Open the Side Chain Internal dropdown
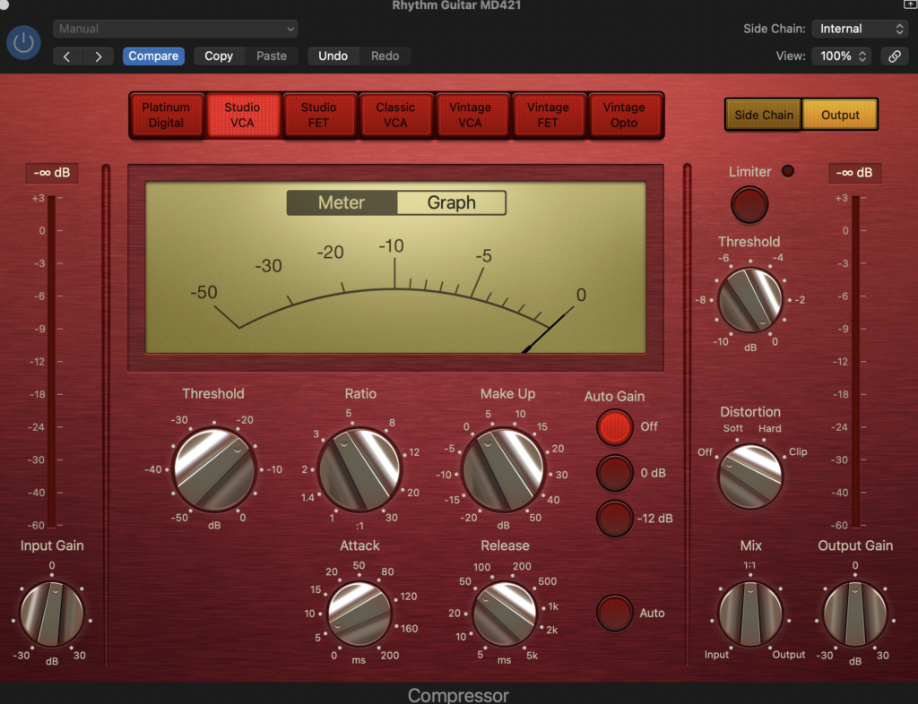Viewport: 918px width, 704px height. click(x=859, y=29)
